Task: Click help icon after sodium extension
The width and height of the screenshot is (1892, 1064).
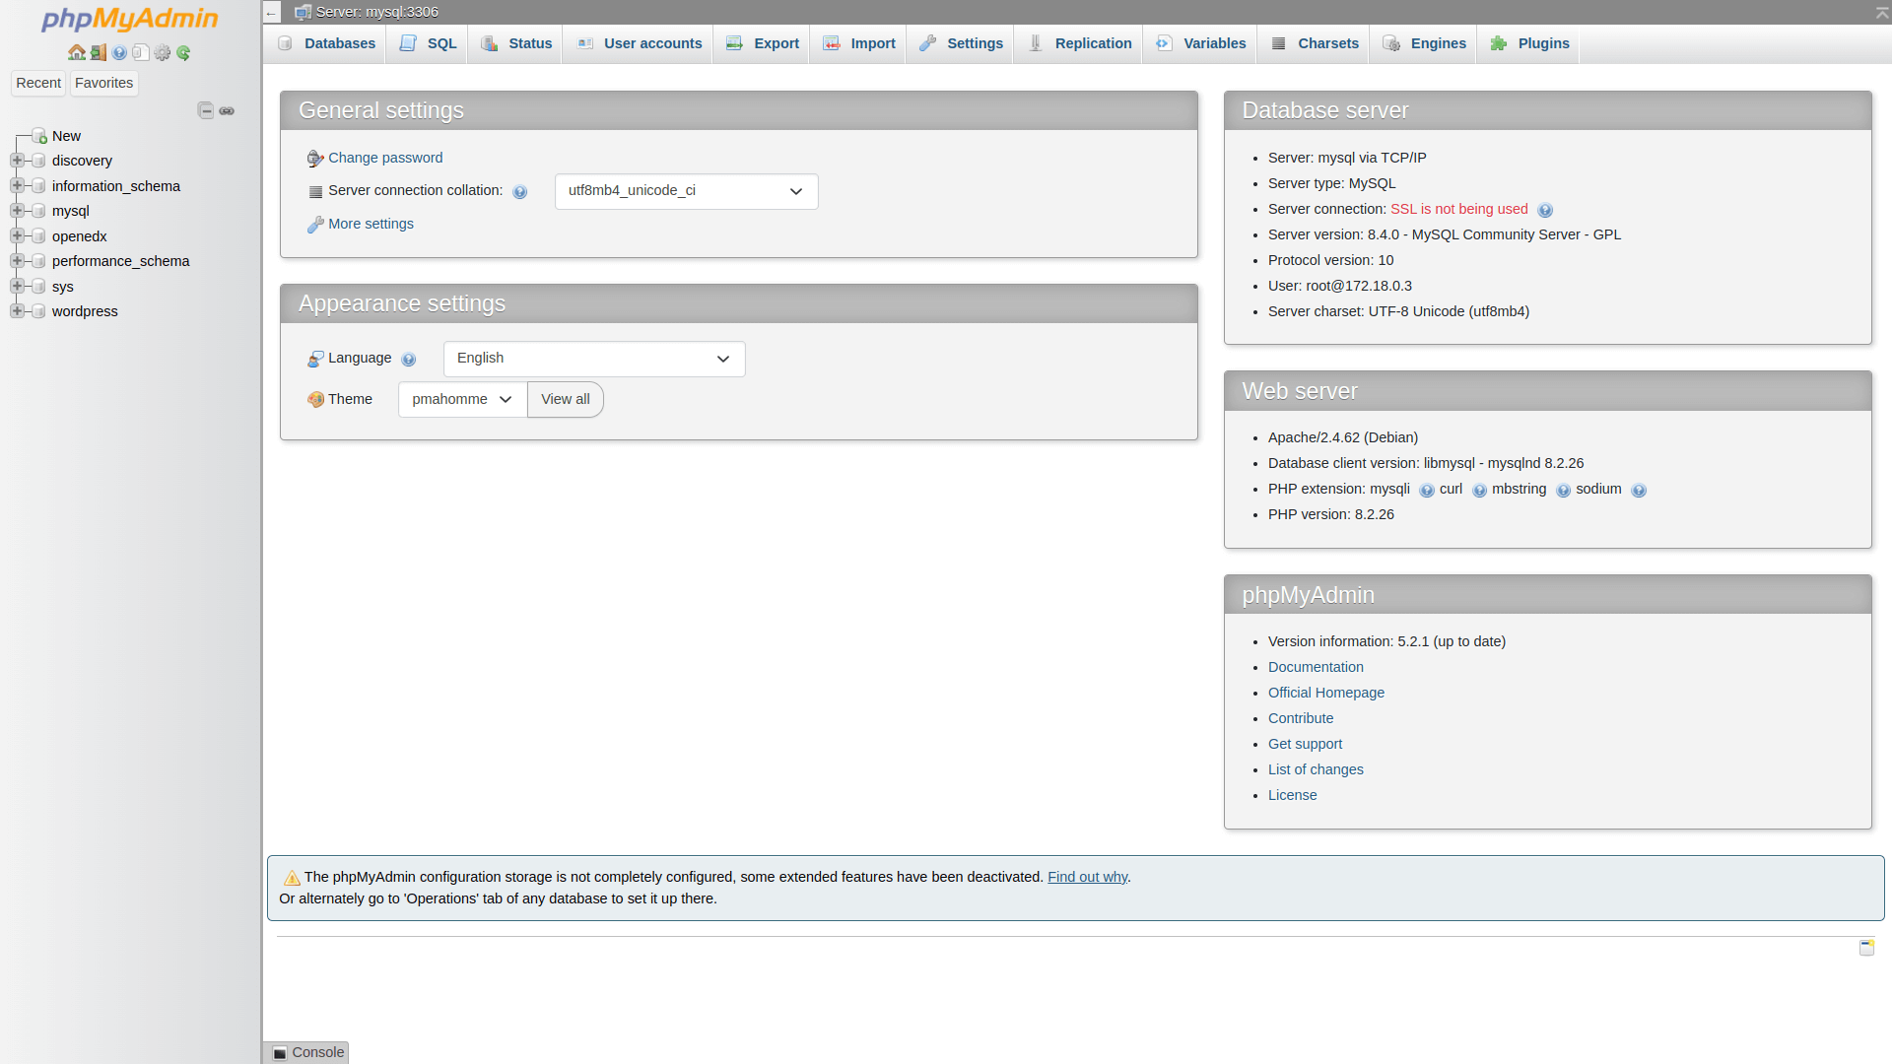Action: click(1639, 491)
